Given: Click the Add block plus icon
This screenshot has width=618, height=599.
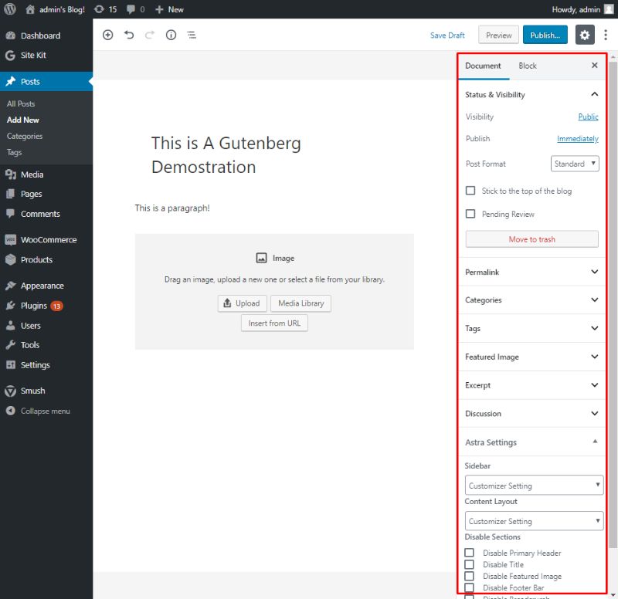Looking at the screenshot, I should coord(107,35).
